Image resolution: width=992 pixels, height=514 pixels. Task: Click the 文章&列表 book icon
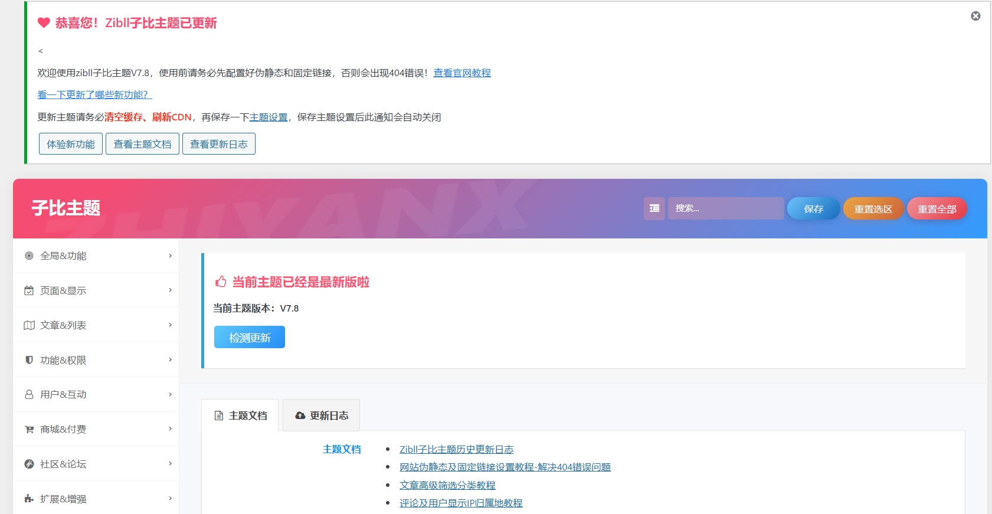click(29, 325)
